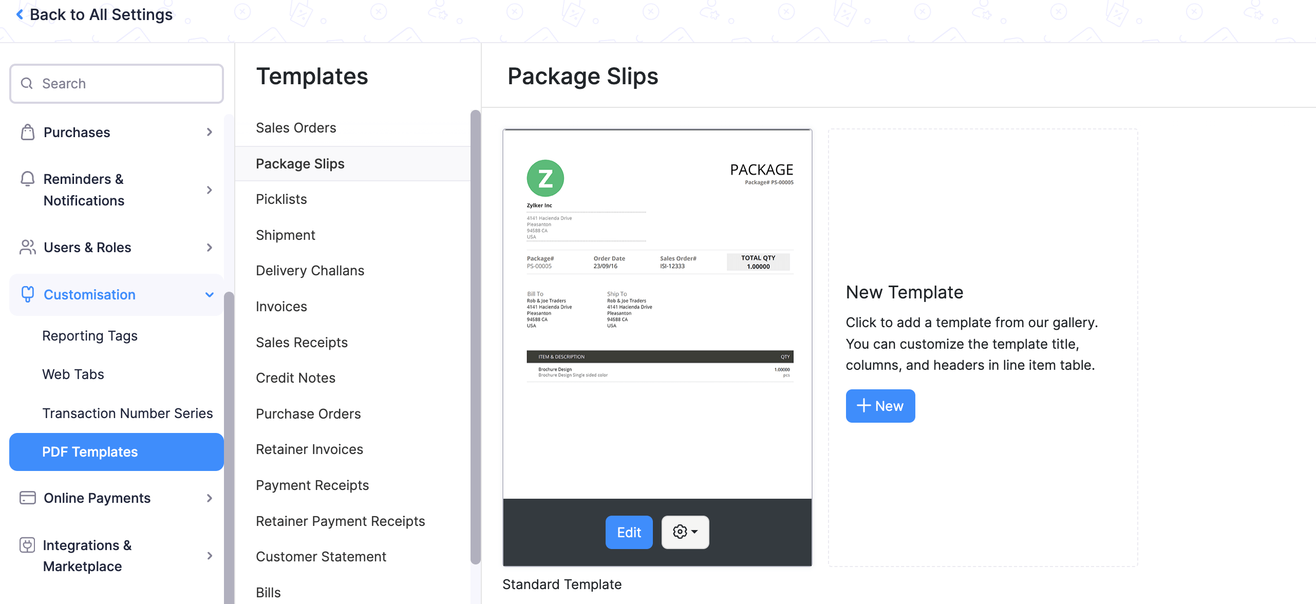Click the Search input field
Image resolution: width=1316 pixels, height=604 pixels.
point(117,83)
